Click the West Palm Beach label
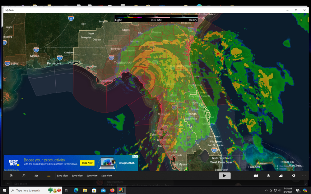The image size is (311, 194). [x=222, y=162]
